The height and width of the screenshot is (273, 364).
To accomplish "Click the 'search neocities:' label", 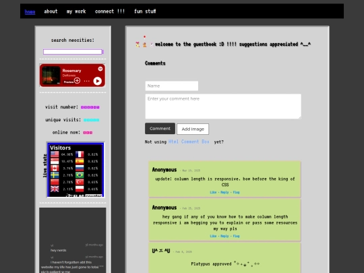I will 72,40.
